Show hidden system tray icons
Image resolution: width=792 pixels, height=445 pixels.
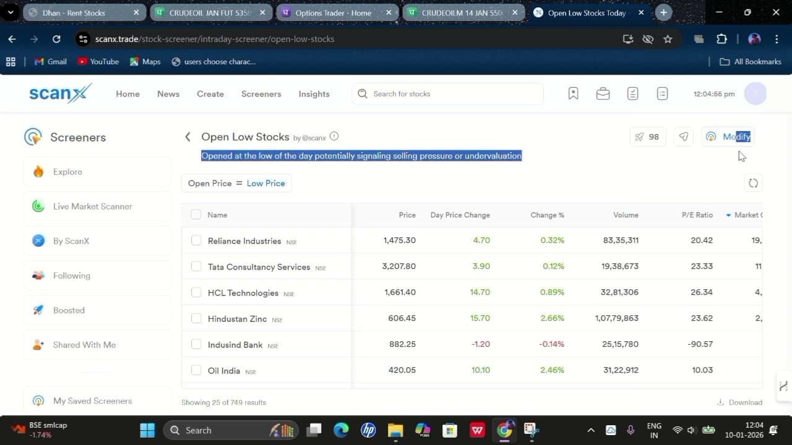click(590, 430)
